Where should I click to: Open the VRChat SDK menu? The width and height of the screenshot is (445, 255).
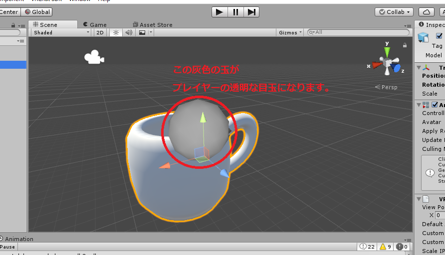pyautogui.click(x=47, y=0)
